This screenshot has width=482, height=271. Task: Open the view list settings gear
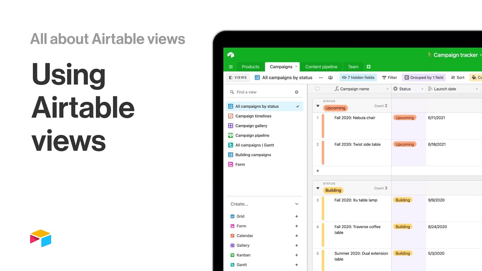pos(296,92)
